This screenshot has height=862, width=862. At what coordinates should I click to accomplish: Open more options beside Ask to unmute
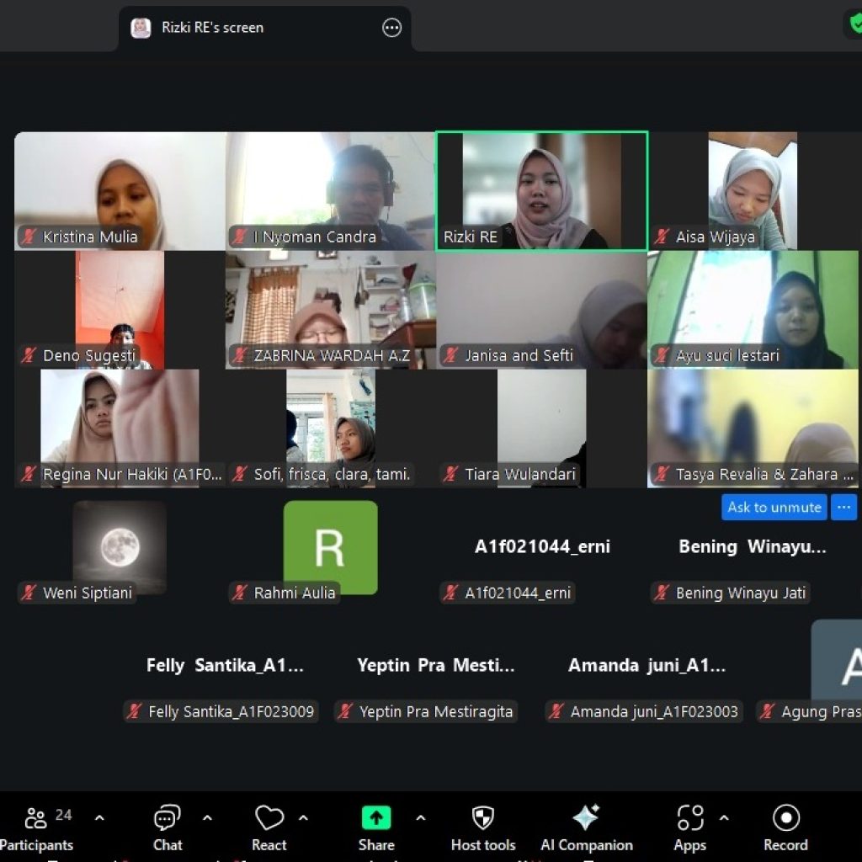[843, 507]
